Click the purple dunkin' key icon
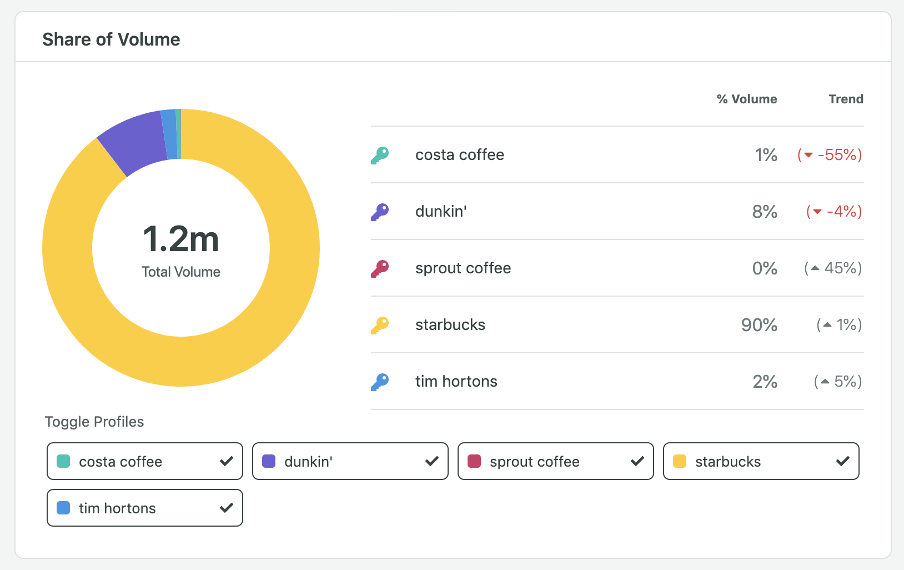The height and width of the screenshot is (570, 904). click(380, 212)
